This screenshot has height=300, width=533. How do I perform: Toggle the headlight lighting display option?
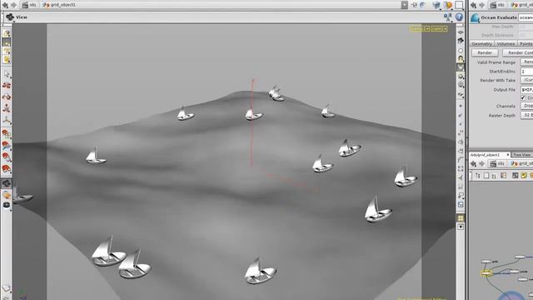point(461,58)
